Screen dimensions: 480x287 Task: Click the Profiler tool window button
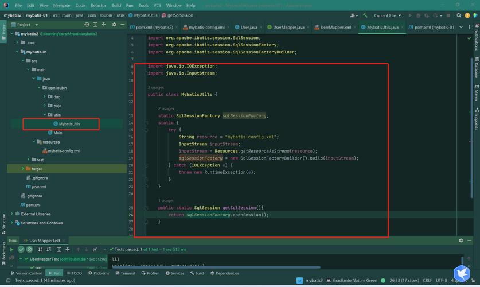coord(150,273)
